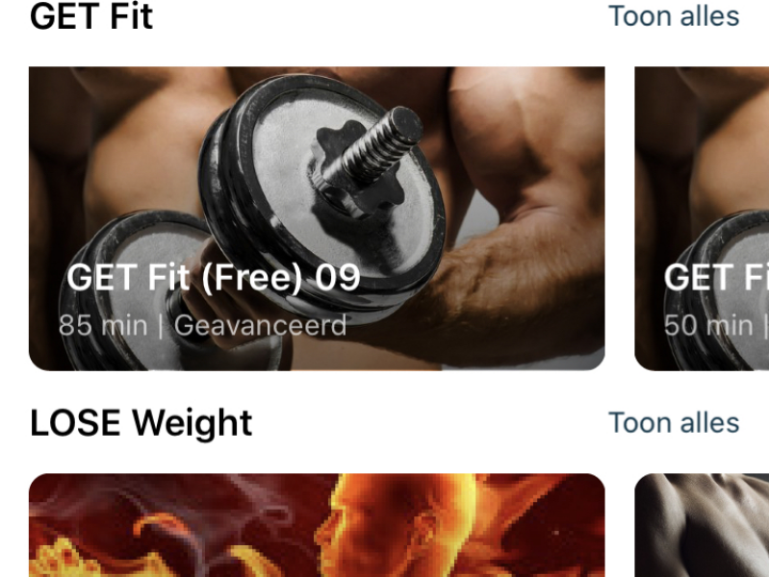Open the fiery LOSE Weight workout card
The height and width of the screenshot is (577, 769).
(x=317, y=525)
